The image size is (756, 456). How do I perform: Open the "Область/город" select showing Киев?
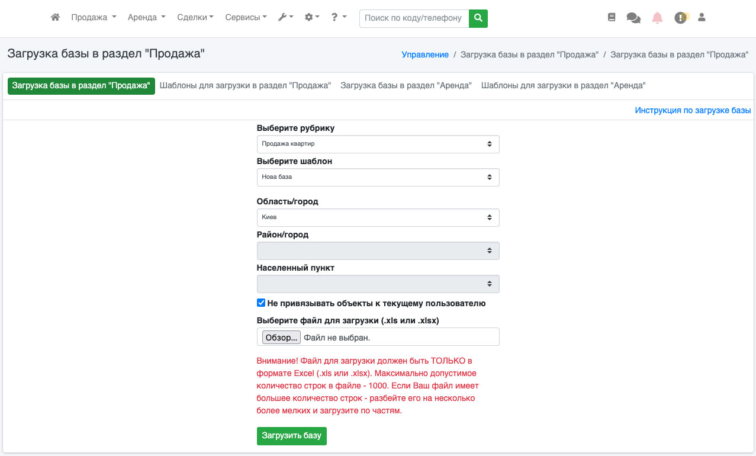pyautogui.click(x=378, y=217)
